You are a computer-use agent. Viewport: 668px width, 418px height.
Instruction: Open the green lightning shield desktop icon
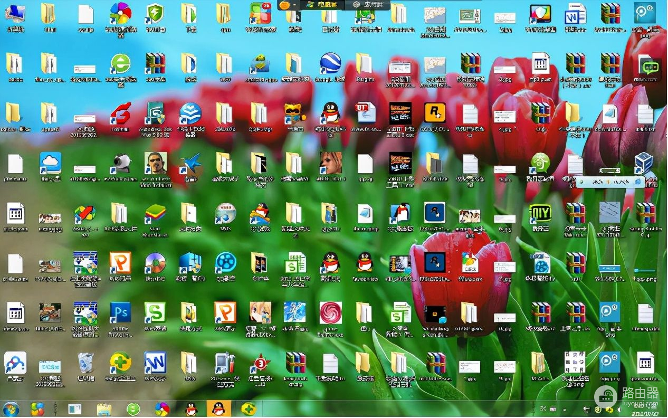tap(155, 13)
